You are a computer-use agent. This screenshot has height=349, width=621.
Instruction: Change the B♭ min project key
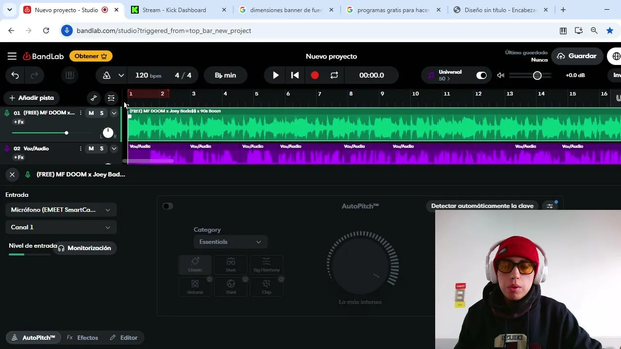225,75
